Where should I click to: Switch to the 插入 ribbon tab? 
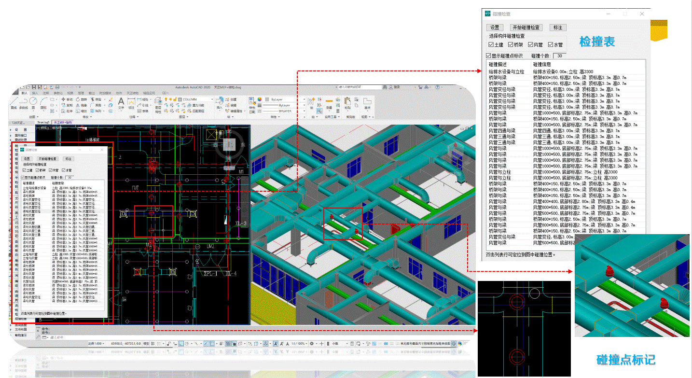pos(35,93)
